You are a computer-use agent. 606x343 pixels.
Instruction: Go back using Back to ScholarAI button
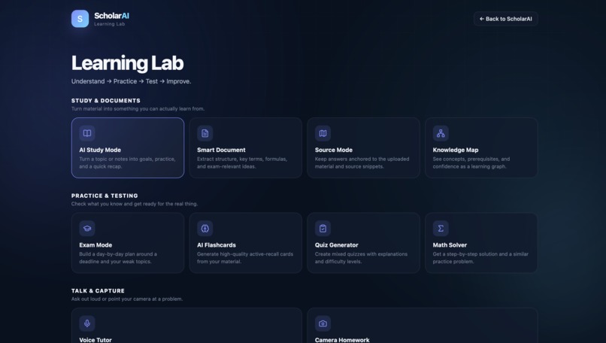pos(505,19)
